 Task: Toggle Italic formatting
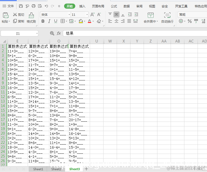tap(49, 21)
